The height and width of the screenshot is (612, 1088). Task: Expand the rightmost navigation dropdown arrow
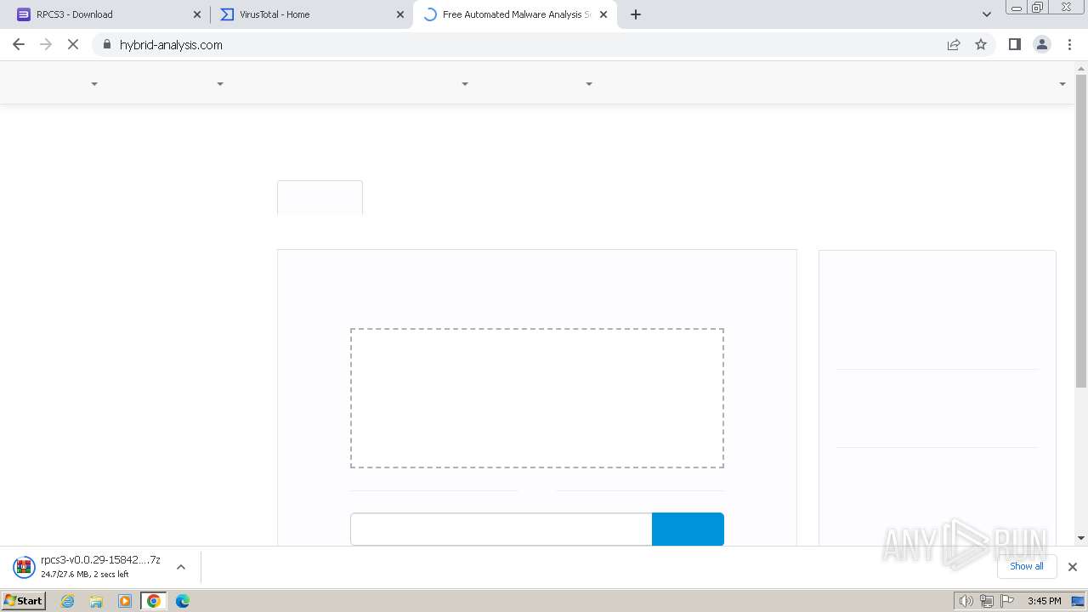tap(1062, 84)
